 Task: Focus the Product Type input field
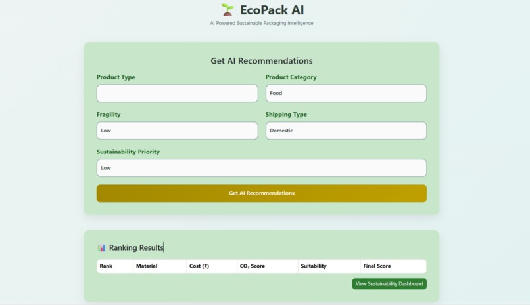[x=177, y=93]
